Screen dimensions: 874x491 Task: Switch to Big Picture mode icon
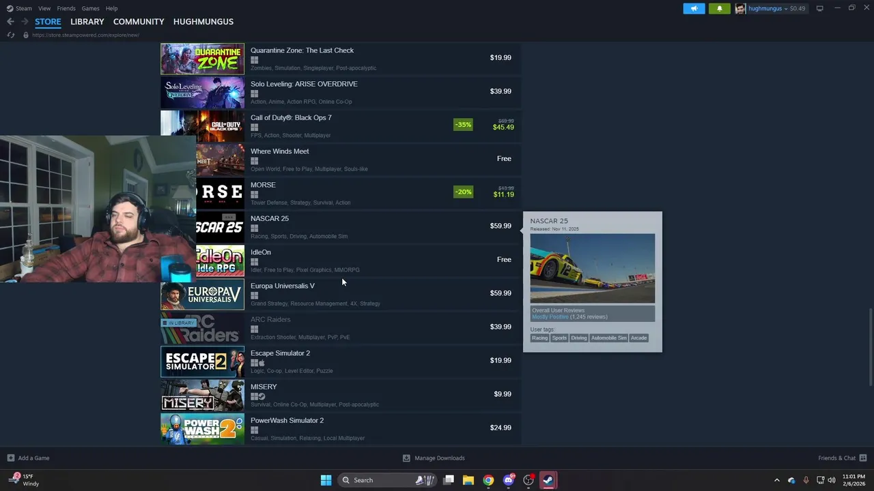click(819, 8)
